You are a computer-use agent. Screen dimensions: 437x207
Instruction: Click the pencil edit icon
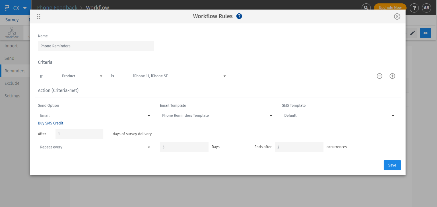coord(413,33)
